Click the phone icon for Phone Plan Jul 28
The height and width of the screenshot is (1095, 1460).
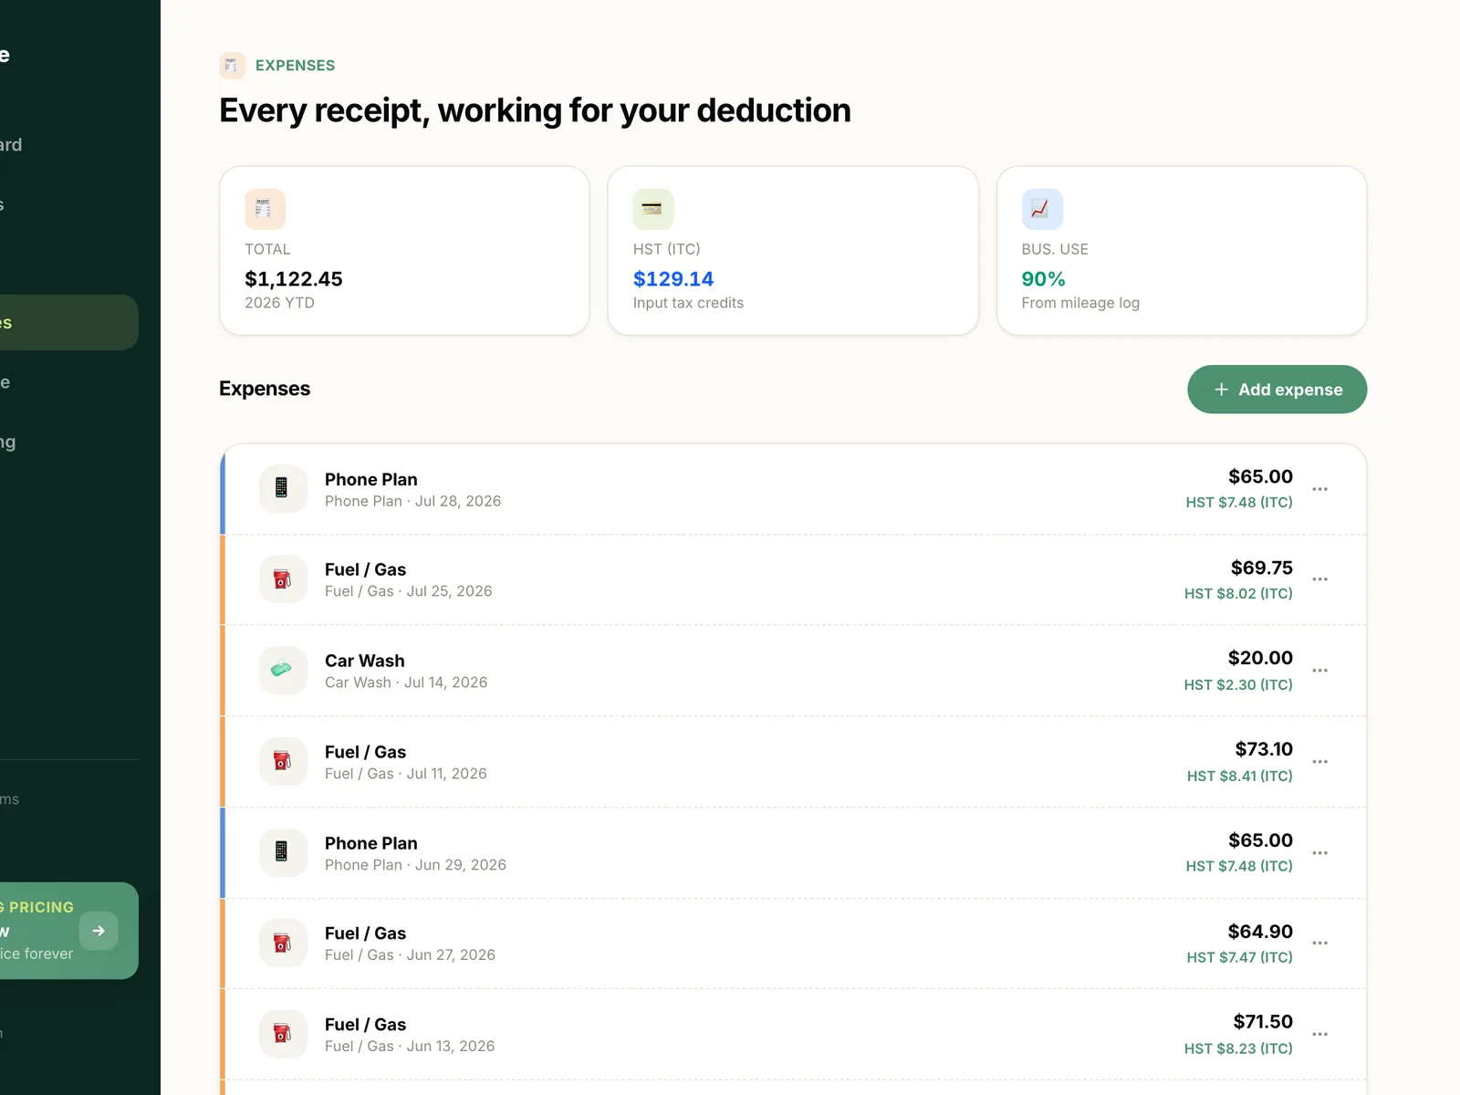(283, 488)
